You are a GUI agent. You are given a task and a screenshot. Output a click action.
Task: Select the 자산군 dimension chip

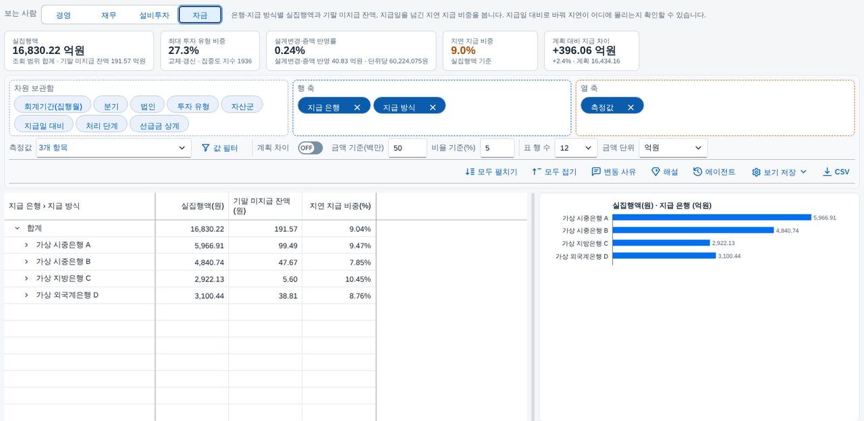click(x=242, y=106)
